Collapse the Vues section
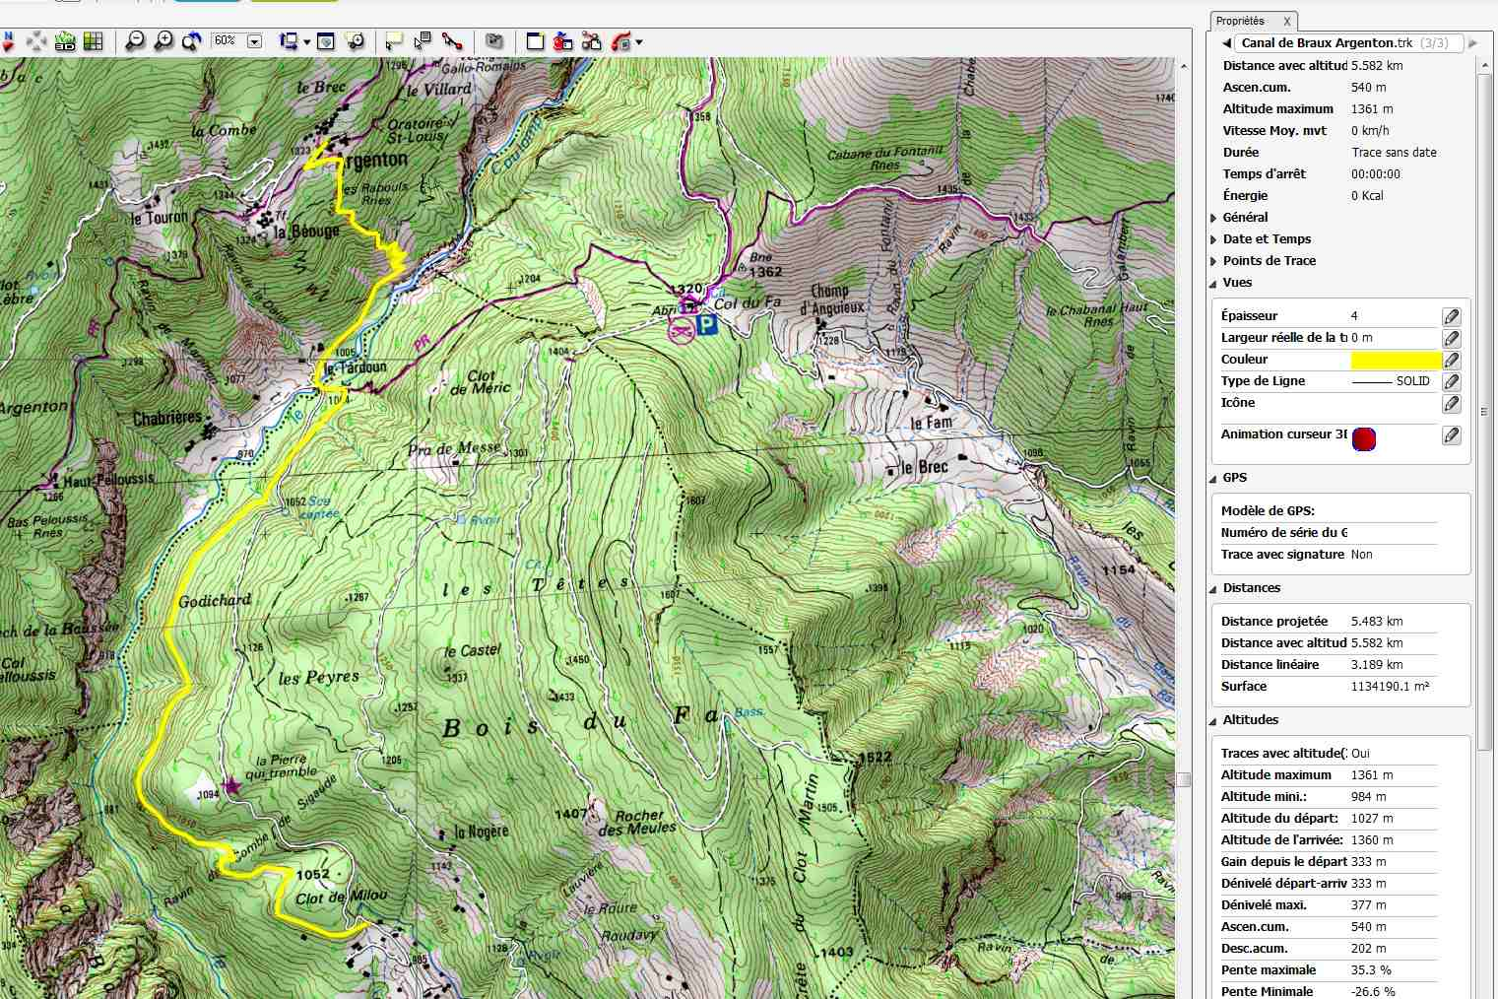 click(x=1213, y=283)
